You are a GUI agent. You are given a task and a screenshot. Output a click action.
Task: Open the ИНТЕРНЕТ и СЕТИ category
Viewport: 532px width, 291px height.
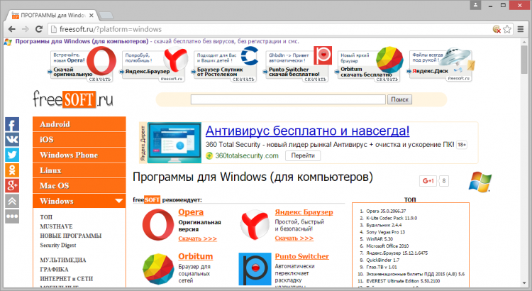pyautogui.click(x=67, y=279)
